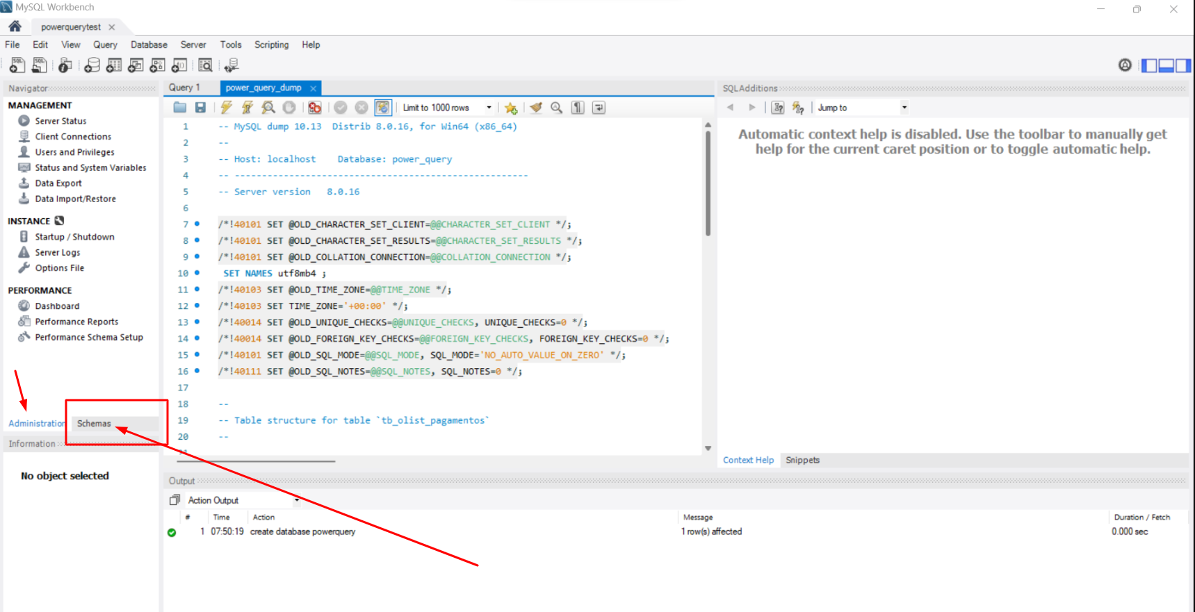Toggle the left sidebar panel visibility
The image size is (1195, 612).
1149,65
